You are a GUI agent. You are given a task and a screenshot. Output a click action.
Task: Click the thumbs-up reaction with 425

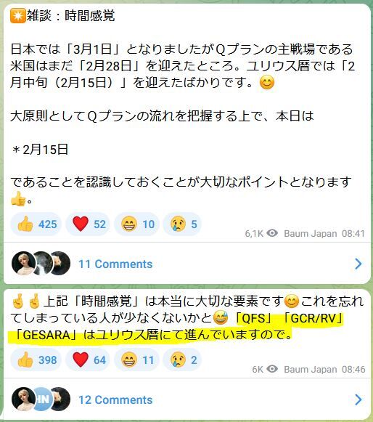(x=36, y=224)
